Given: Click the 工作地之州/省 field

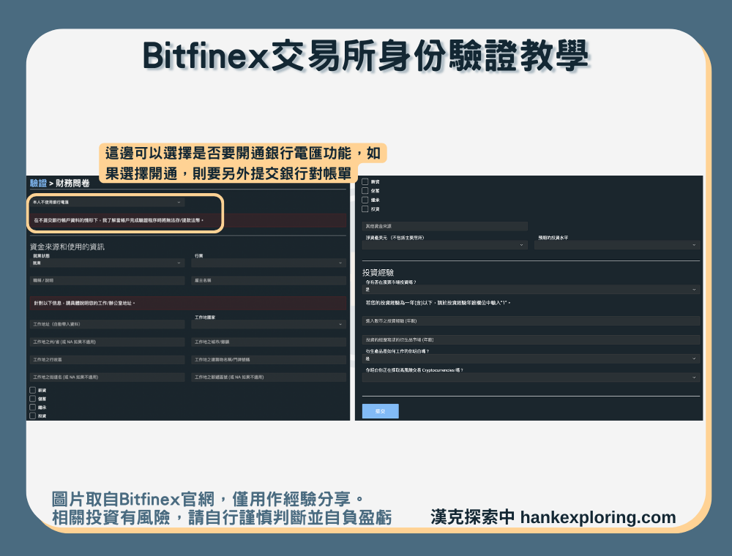Looking at the screenshot, I should point(107,342).
